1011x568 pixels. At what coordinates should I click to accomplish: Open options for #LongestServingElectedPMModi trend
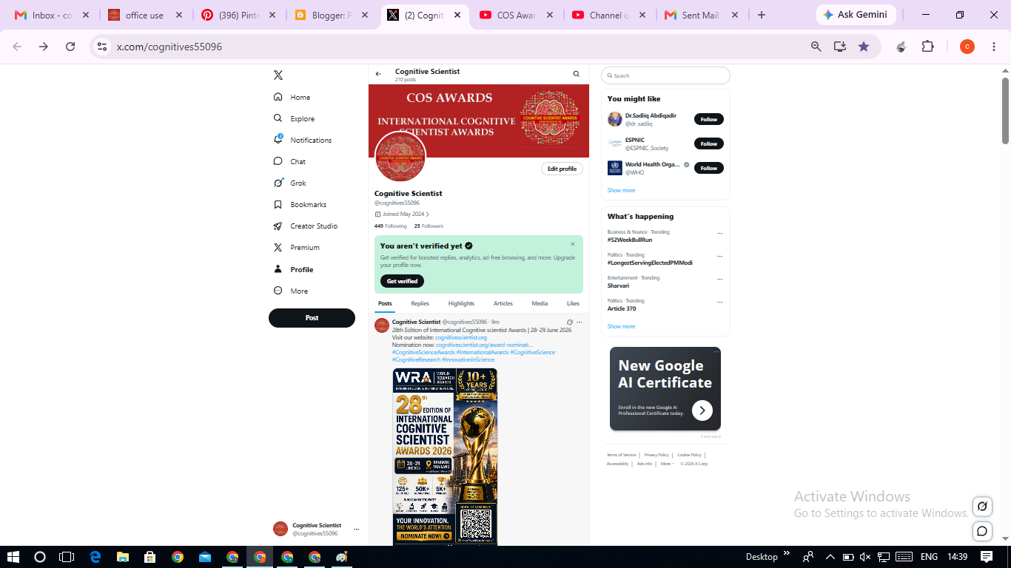click(719, 257)
